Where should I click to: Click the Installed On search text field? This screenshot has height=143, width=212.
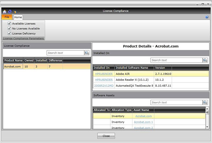click(x=176, y=60)
